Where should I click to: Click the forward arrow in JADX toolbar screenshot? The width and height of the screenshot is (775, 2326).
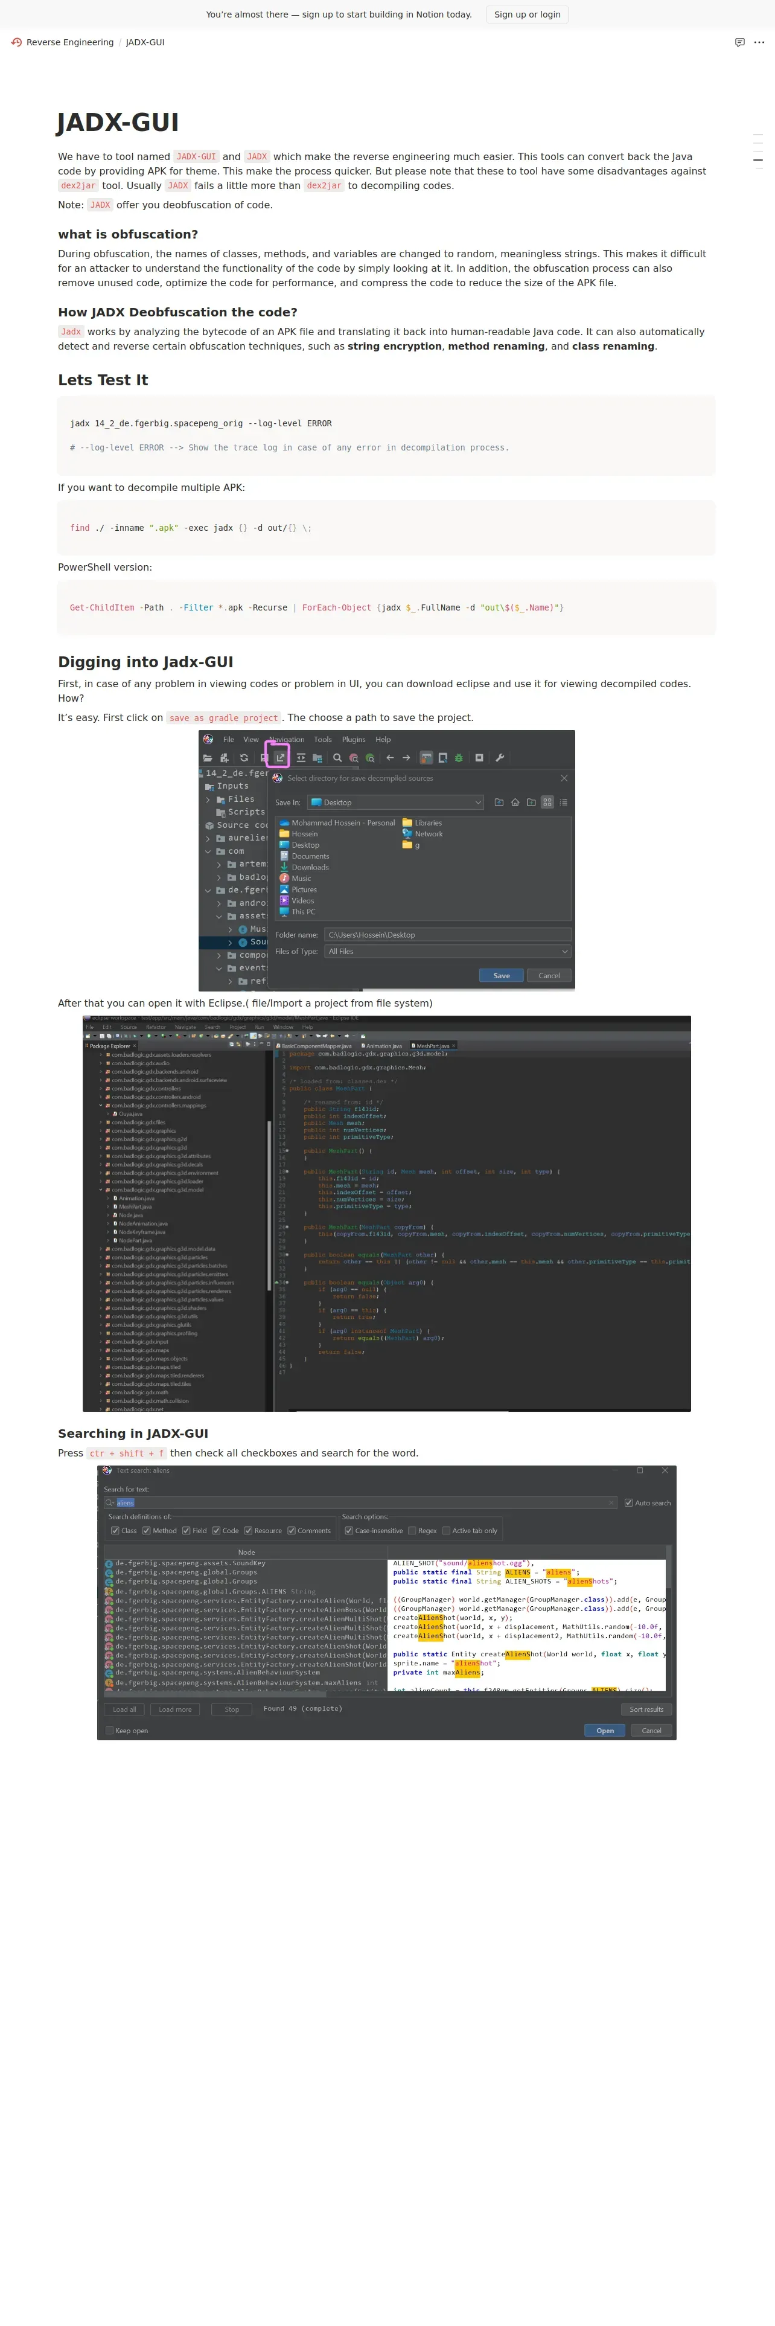pos(406,758)
